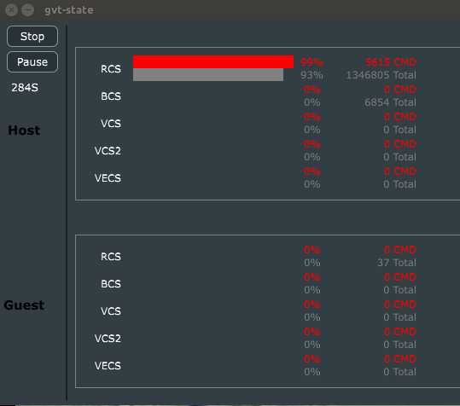Select the Host BCS engine label
This screenshot has height=406, width=460.
[111, 96]
